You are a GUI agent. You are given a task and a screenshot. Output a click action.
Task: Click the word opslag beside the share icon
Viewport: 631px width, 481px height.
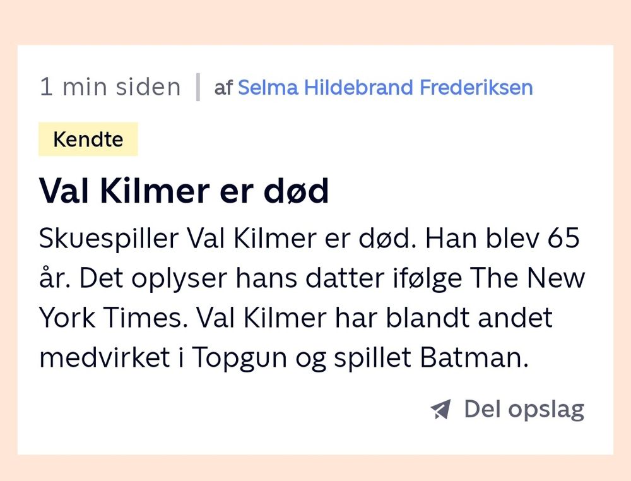pos(546,410)
